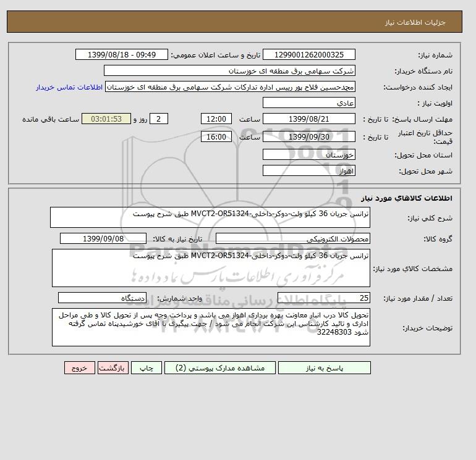Go back with بازگشت button
This screenshot has height=460, width=476.
[x=113, y=368]
